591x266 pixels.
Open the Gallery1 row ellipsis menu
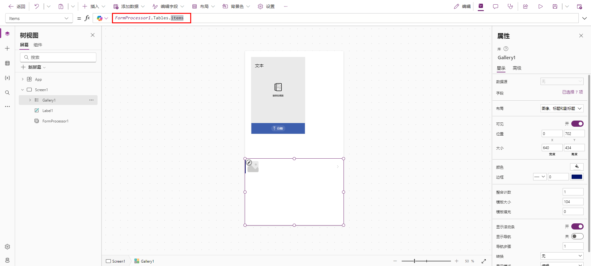91,100
